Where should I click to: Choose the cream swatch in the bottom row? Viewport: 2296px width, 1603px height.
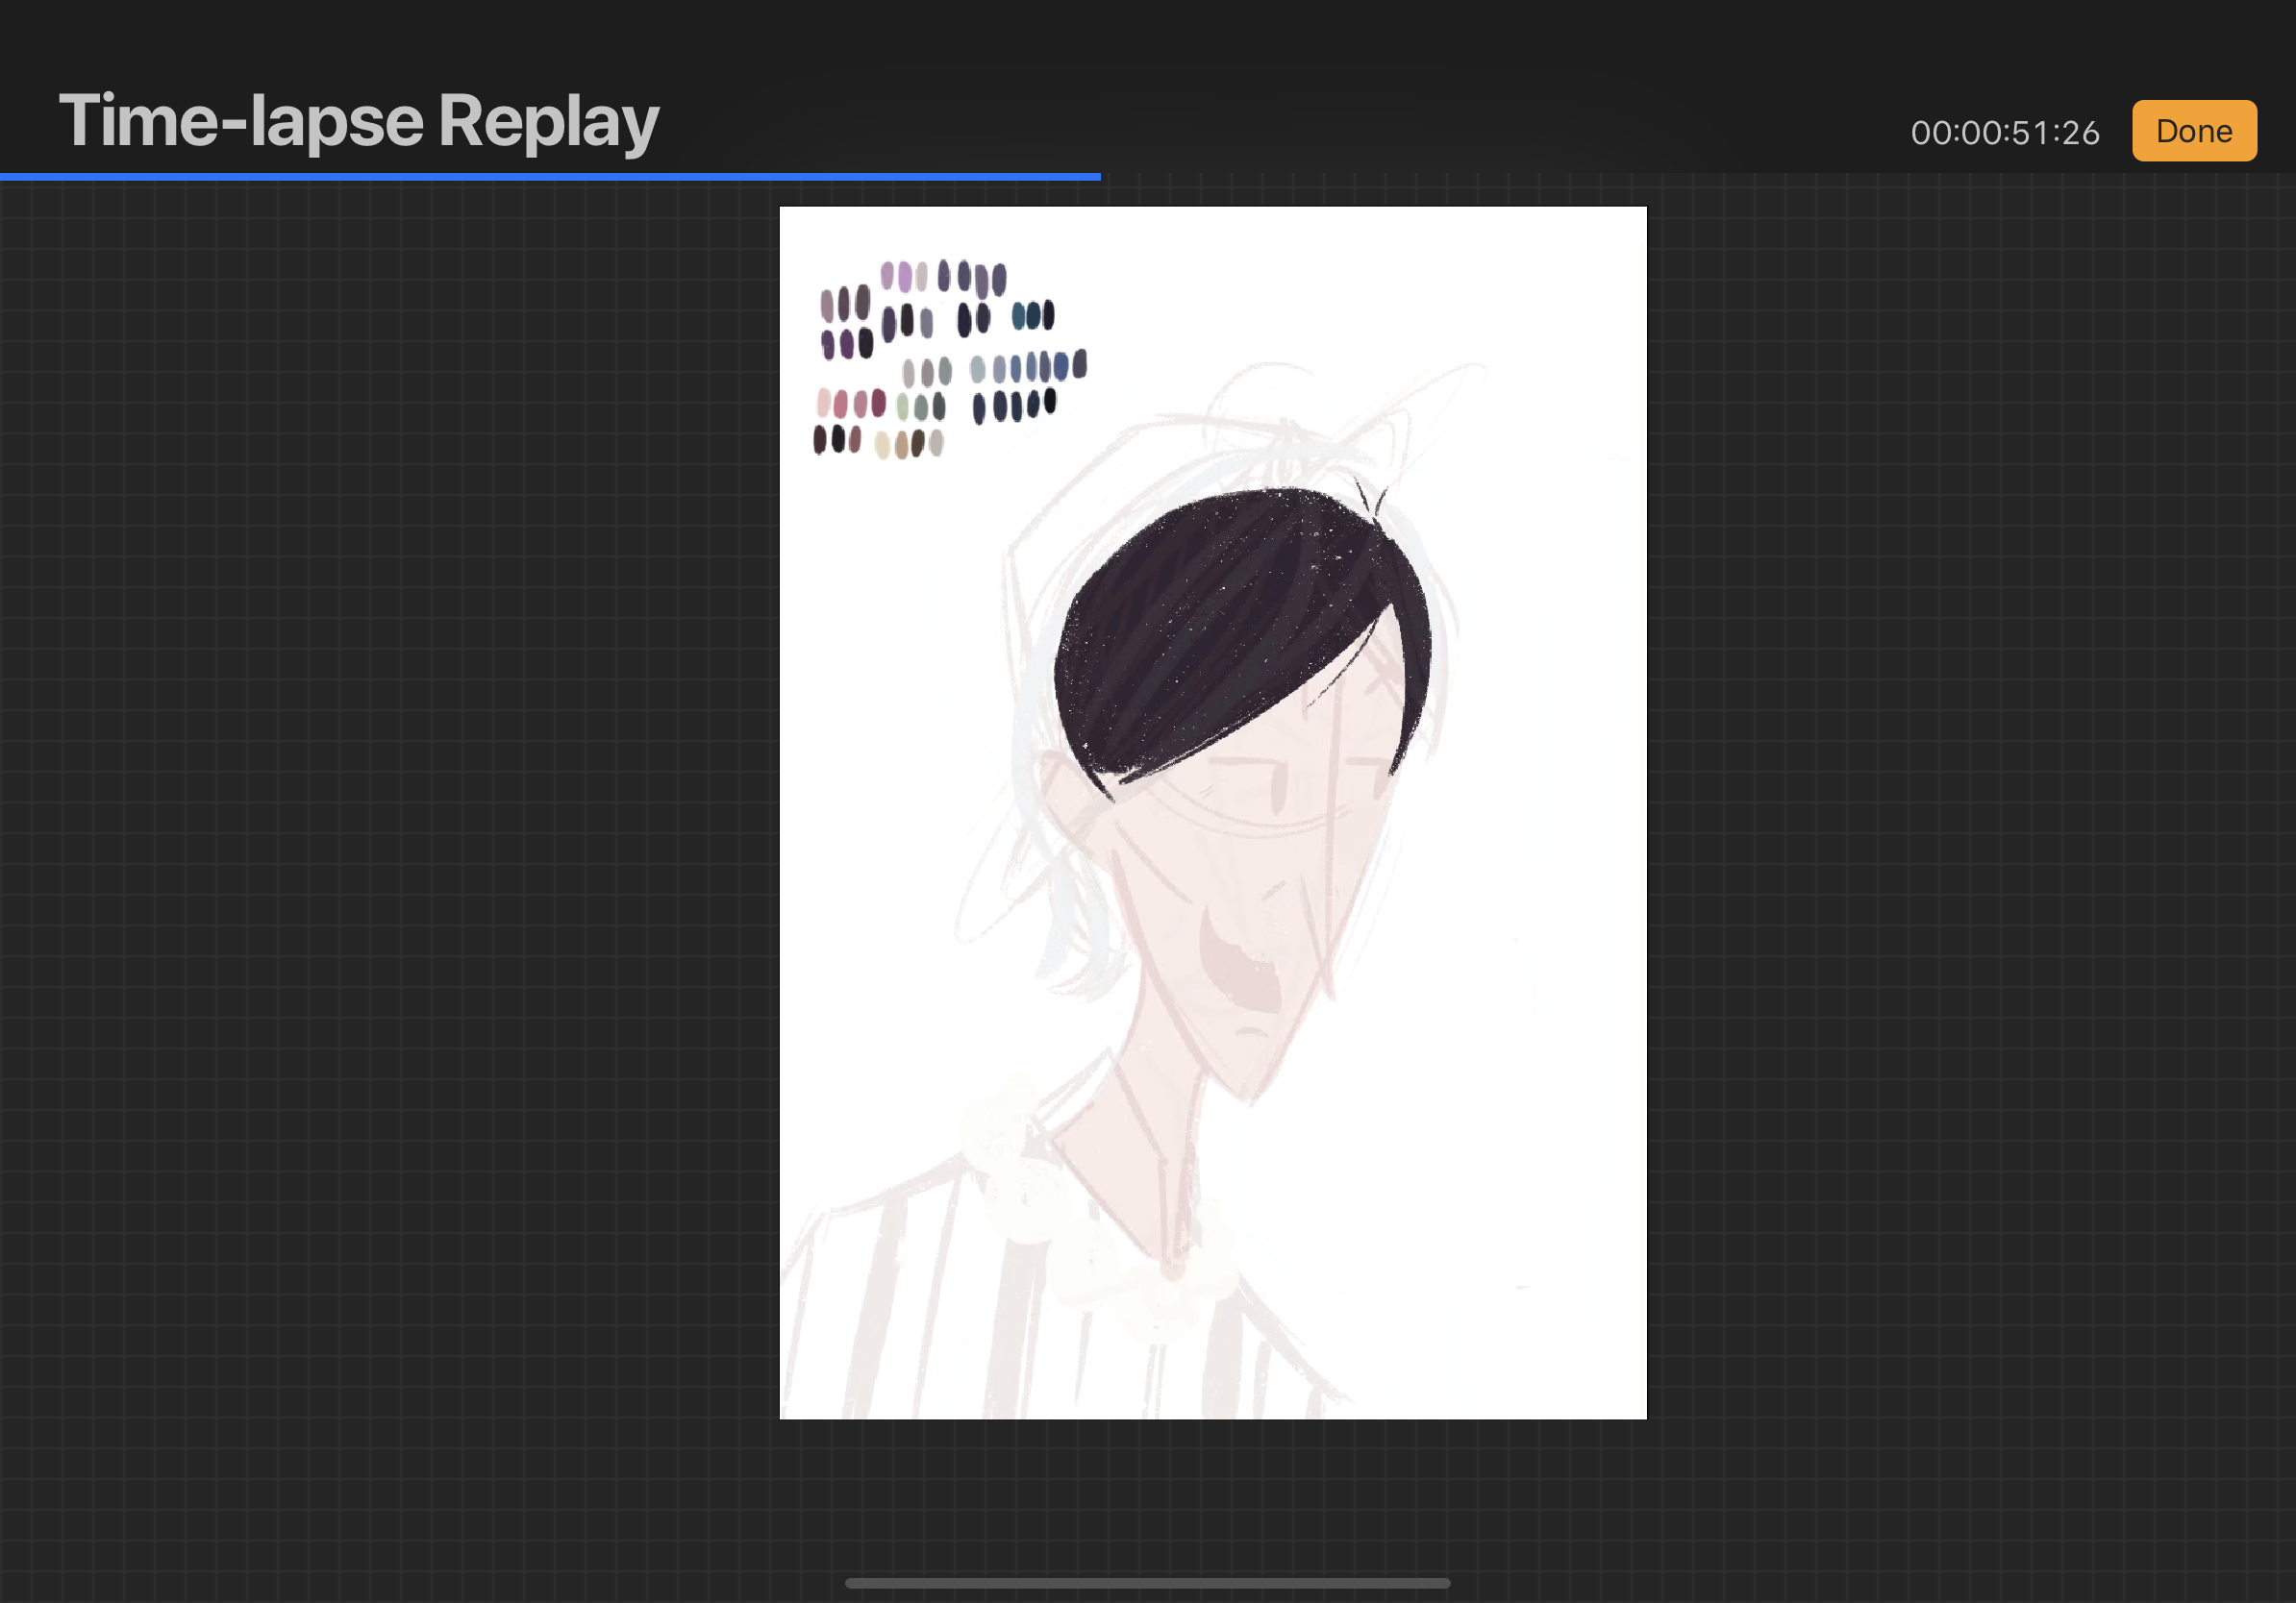click(x=881, y=445)
